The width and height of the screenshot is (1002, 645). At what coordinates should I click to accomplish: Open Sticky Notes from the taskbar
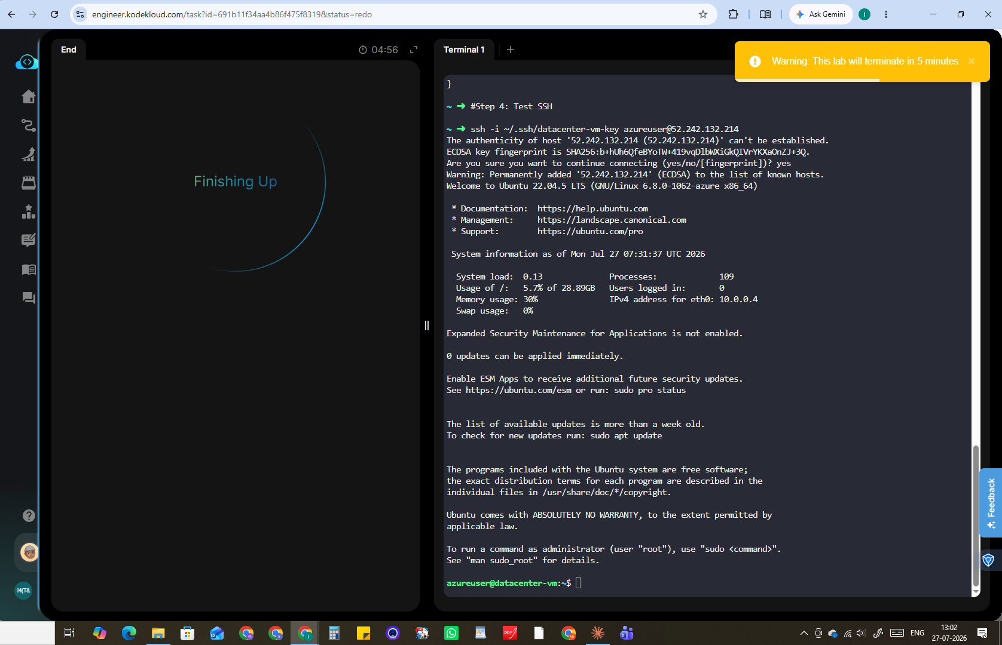tap(363, 633)
